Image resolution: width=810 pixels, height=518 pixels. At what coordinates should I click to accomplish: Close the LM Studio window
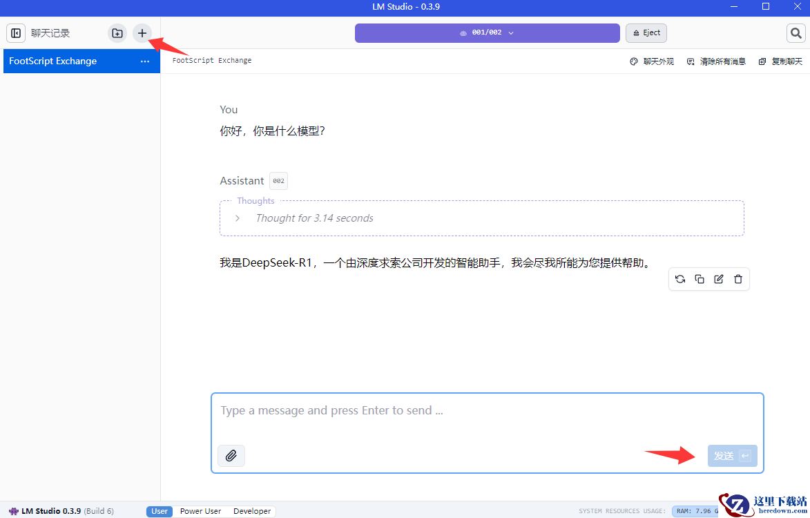pyautogui.click(x=797, y=6)
